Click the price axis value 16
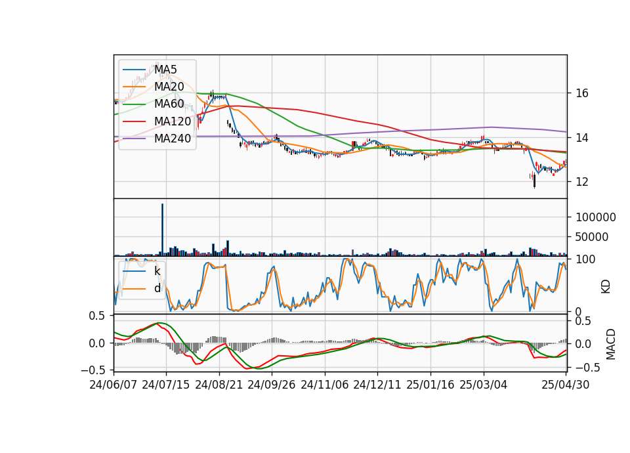The image size is (630, 453). coord(582,93)
